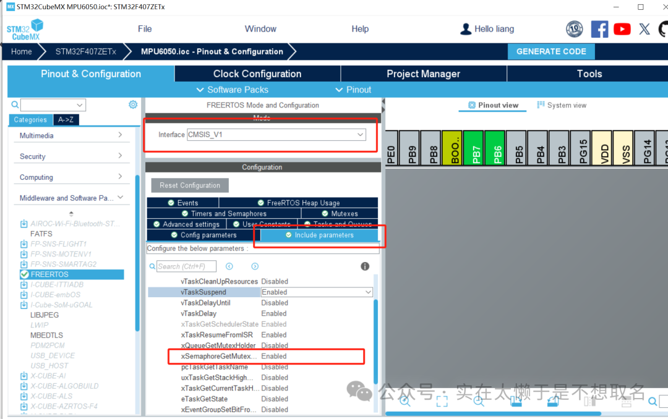Click the user profile icon beside Hello liang
This screenshot has width=668, height=419.
pyautogui.click(x=466, y=29)
